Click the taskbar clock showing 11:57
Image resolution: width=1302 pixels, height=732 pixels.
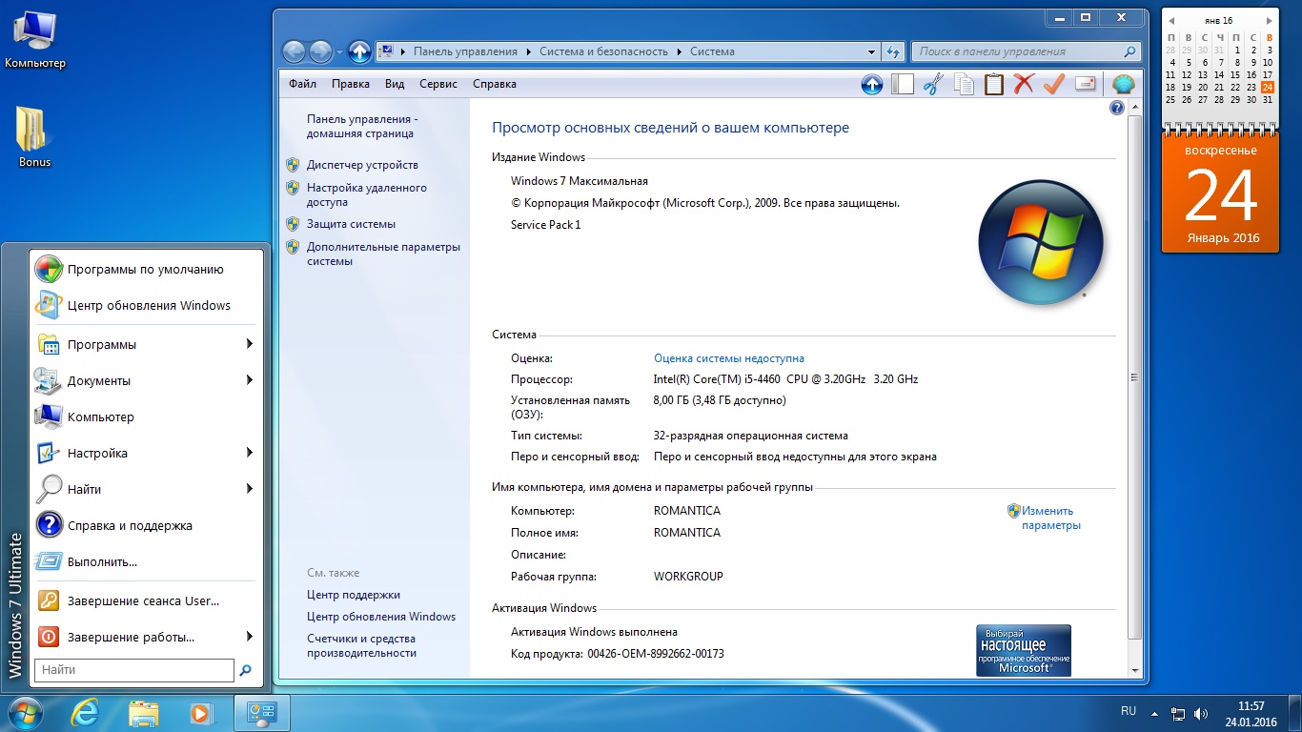point(1251,713)
